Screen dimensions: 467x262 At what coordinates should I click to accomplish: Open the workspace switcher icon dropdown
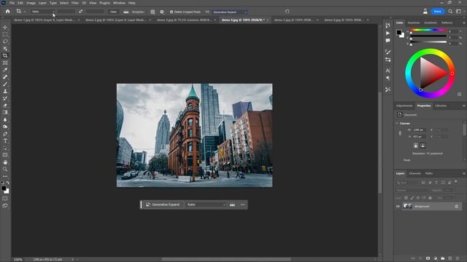pyautogui.click(x=459, y=12)
